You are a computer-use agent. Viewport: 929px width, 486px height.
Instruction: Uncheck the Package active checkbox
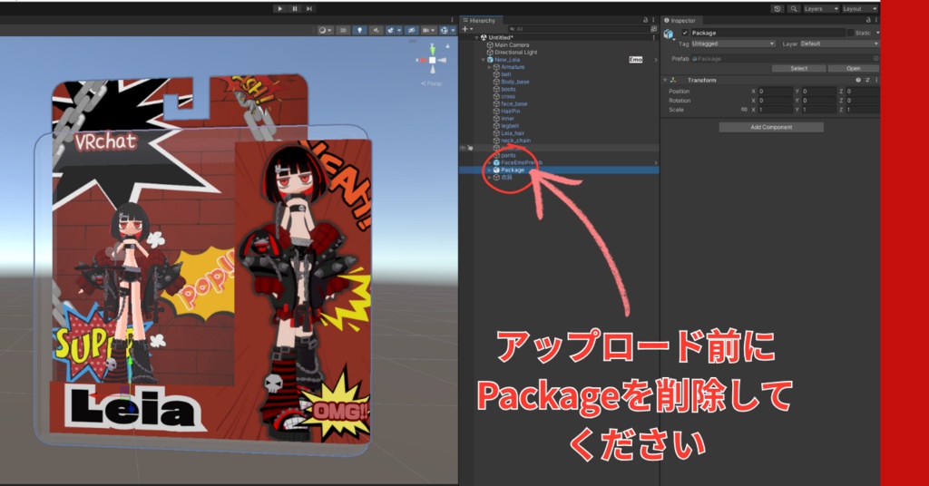point(685,34)
